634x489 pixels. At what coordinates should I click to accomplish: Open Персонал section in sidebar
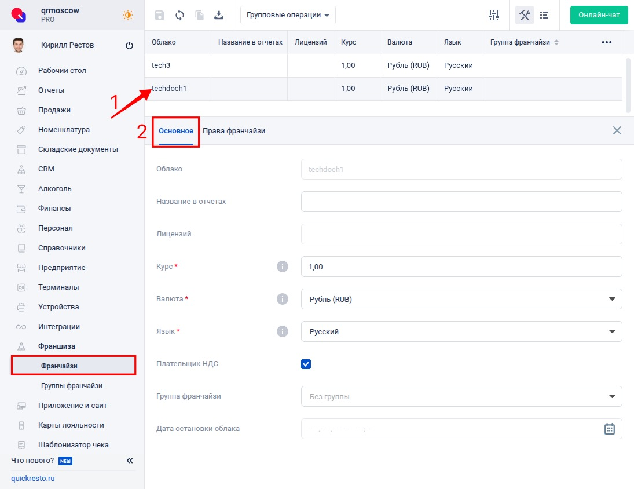click(x=56, y=228)
